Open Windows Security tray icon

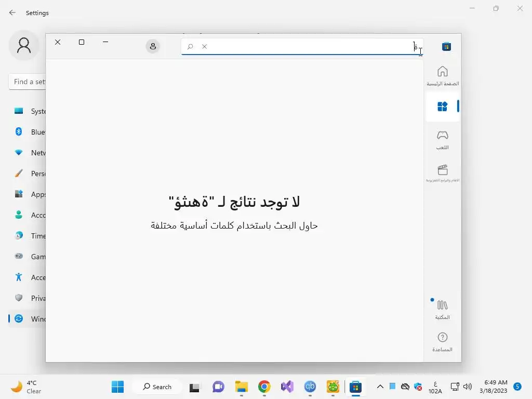(418, 387)
